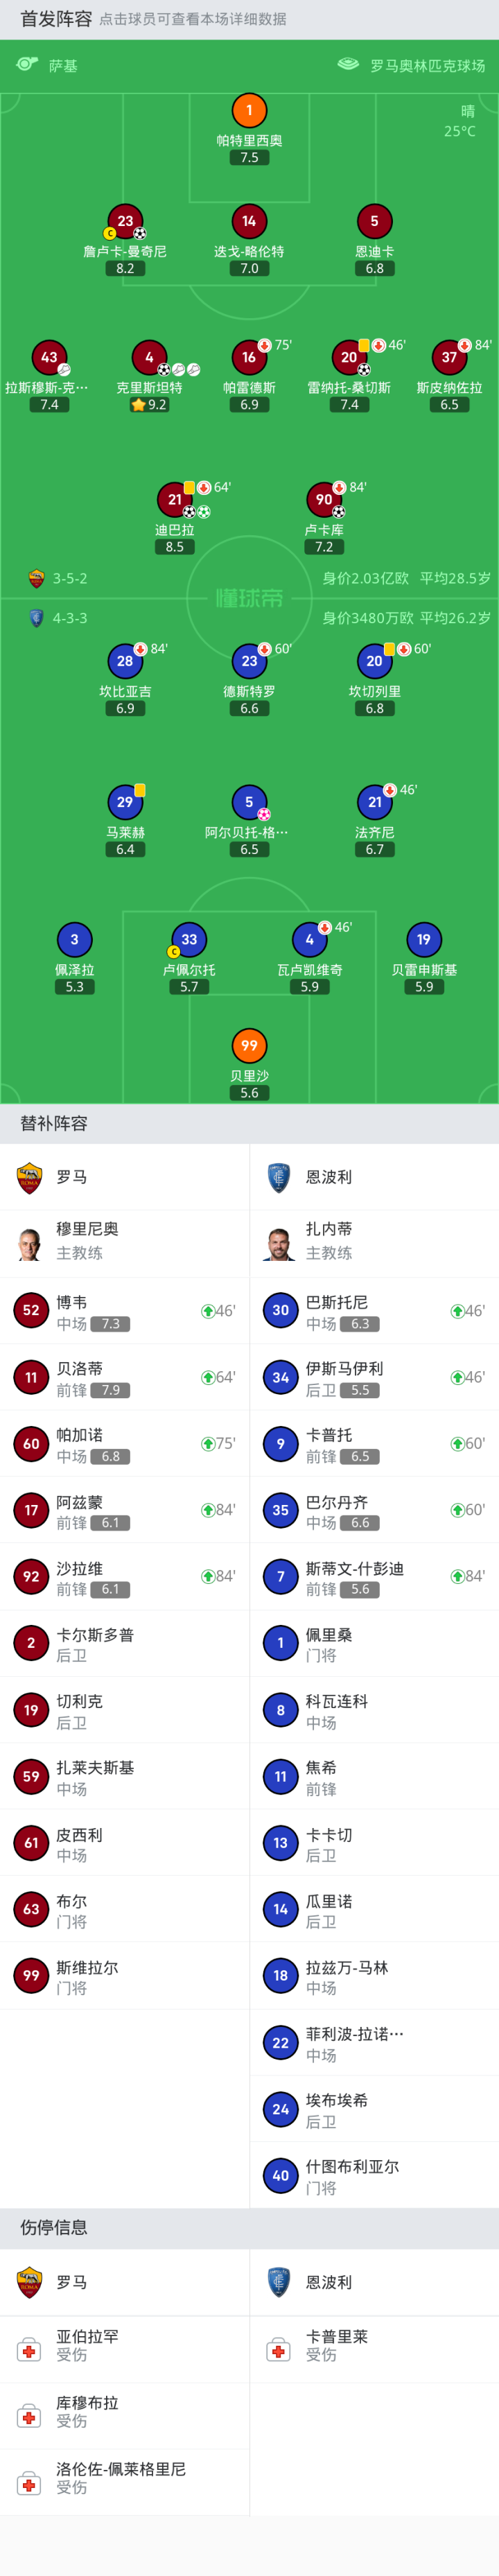Tap the medical icon beside 亚伯拉罕
Viewport: 499px width, 2576px height.
point(29,2351)
